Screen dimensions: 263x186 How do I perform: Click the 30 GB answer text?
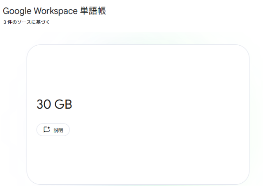[x=54, y=105]
